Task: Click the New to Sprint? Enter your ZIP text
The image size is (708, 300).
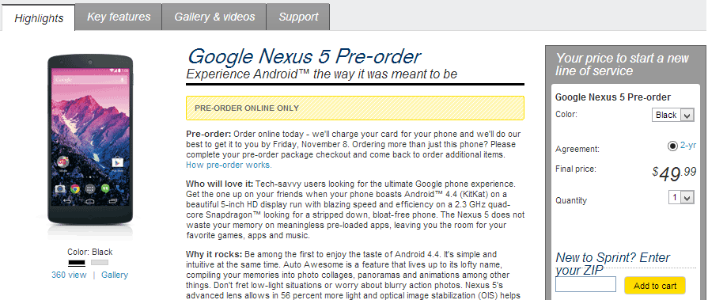Action: point(612,264)
